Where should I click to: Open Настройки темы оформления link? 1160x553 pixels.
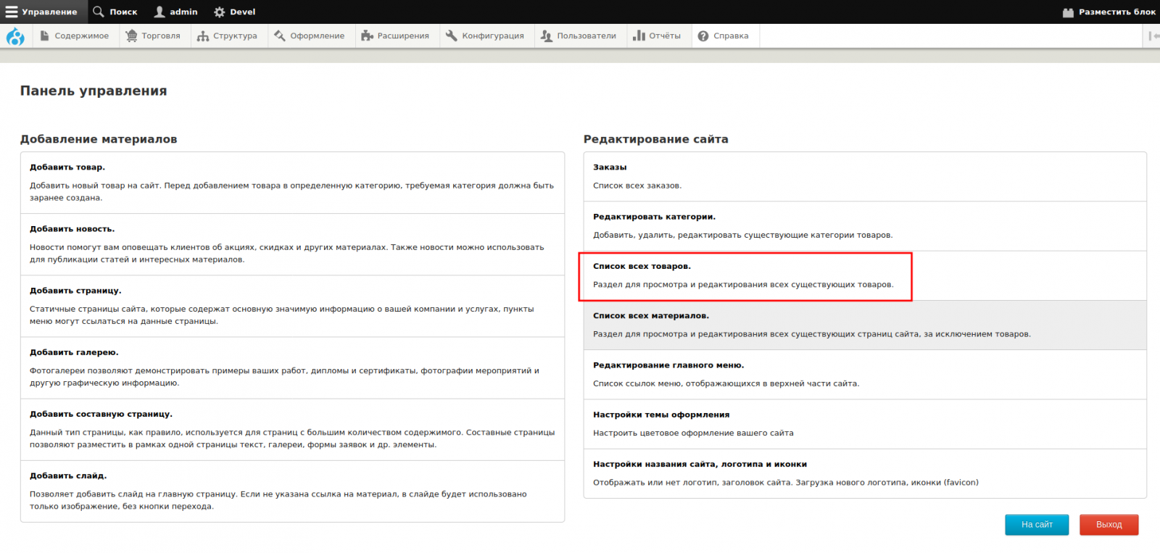661,415
